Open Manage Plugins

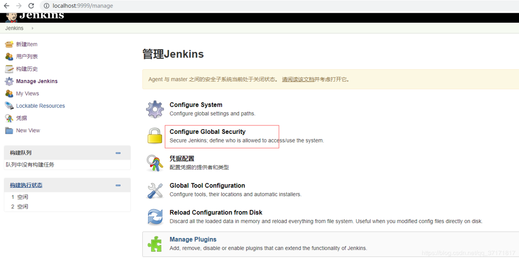(193, 239)
